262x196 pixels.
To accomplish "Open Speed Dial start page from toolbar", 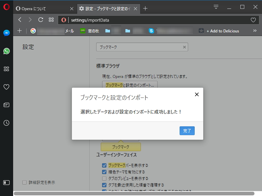I will (x=51, y=20).
